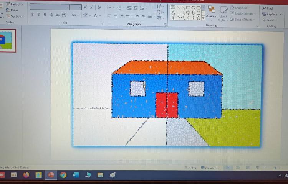Adjust the zoom slider in status bar
Viewport: 288px width, 184px height.
[x=276, y=168]
